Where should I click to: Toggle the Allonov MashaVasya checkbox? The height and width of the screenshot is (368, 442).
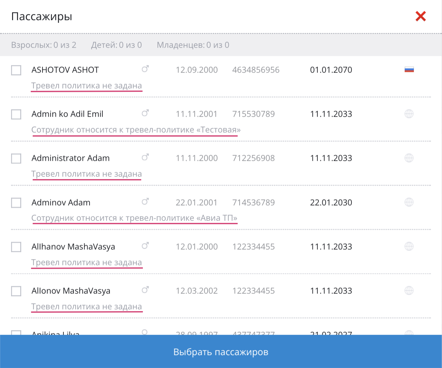(x=16, y=291)
